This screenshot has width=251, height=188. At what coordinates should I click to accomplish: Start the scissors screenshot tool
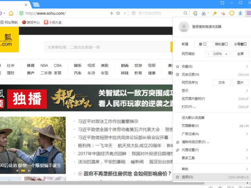tap(204, 13)
